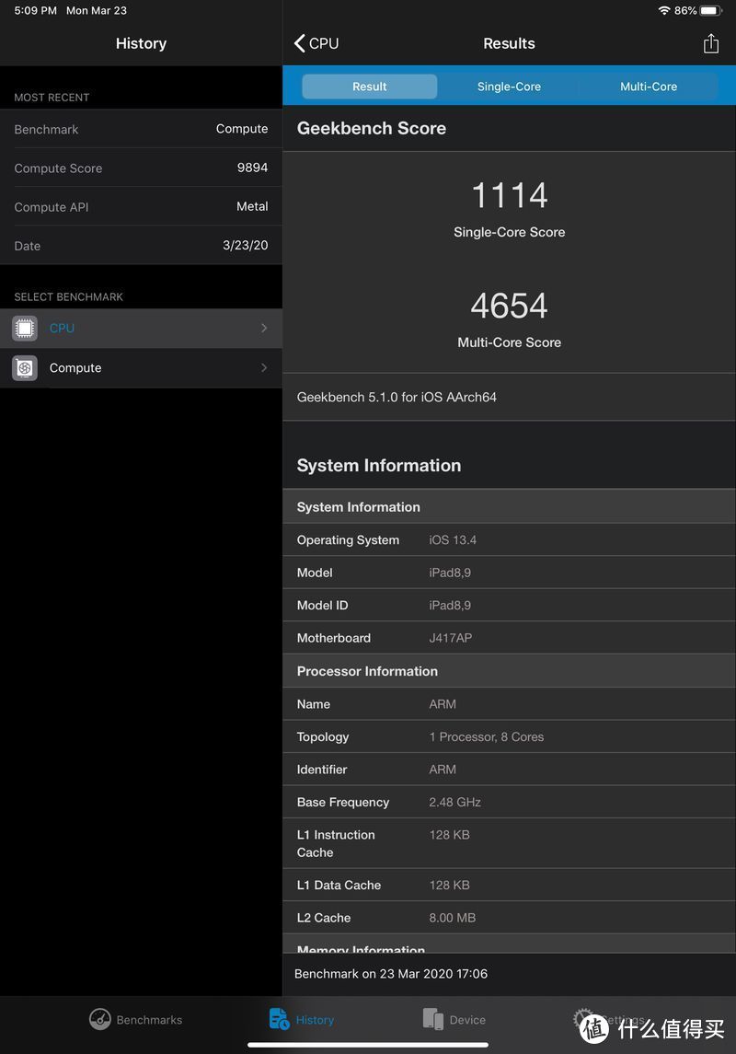Click Geekbench 5.1.0 for iOS AArch64 text
The width and height of the screenshot is (736, 1054).
[x=397, y=398]
